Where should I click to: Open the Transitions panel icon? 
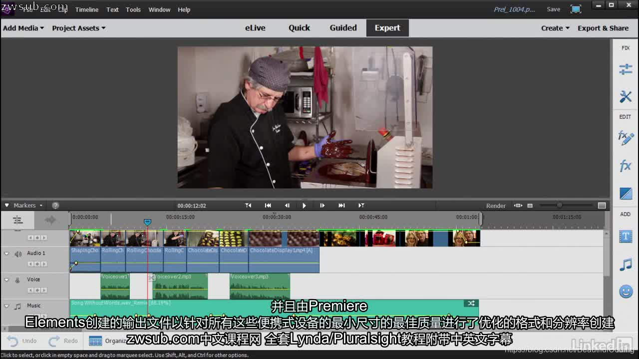coord(626,193)
